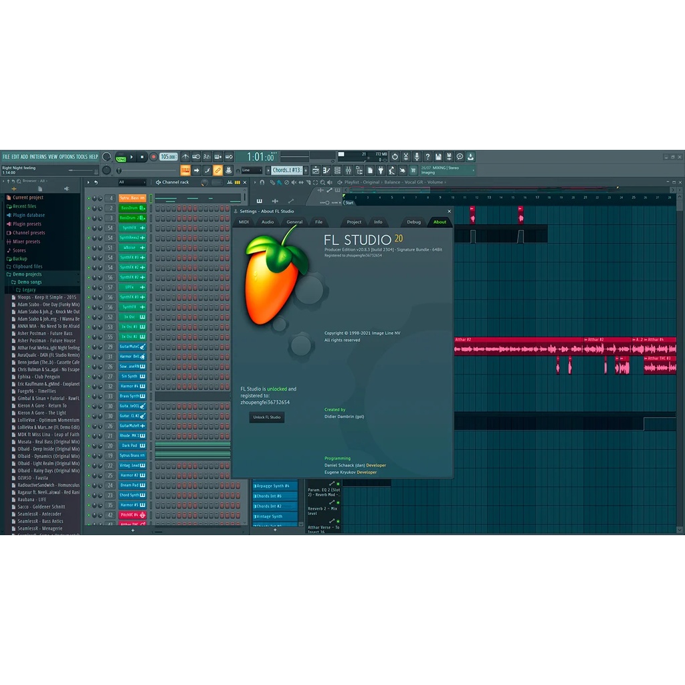Toggle the orange link snap icon
Image resolution: width=685 pixels, height=685 pixels.
click(217, 171)
